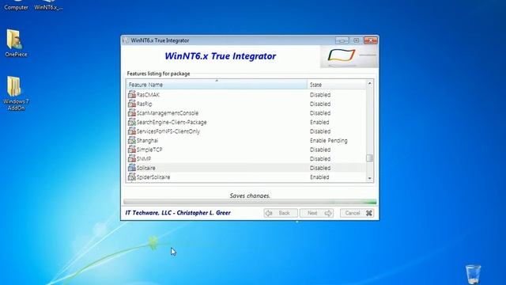
Task: Click the Cancel button
Action: 357,213
